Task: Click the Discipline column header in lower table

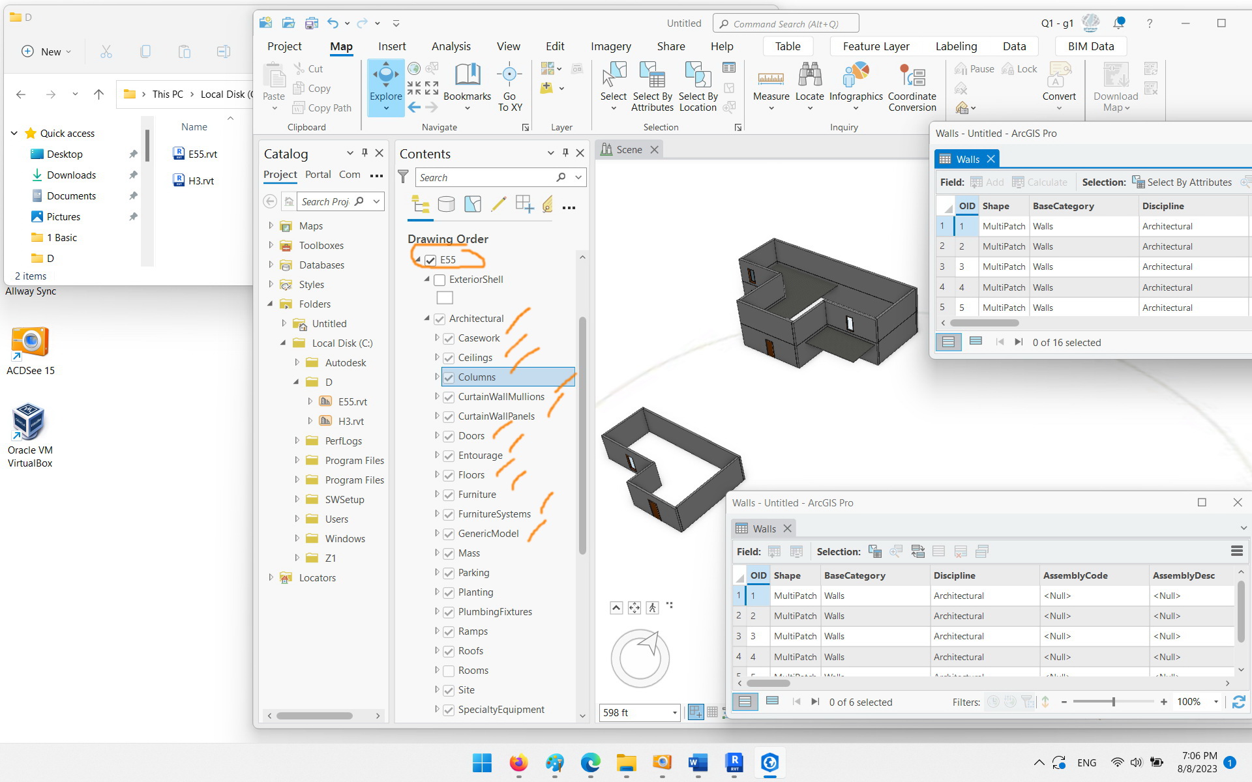Action: coord(955,575)
